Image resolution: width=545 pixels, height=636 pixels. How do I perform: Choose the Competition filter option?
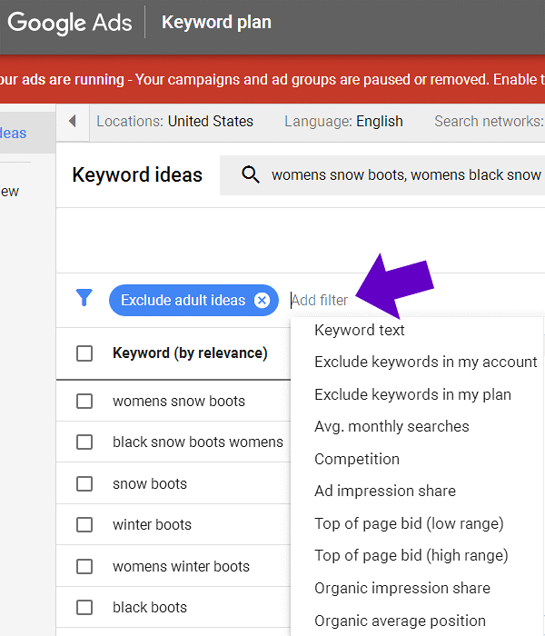(357, 459)
